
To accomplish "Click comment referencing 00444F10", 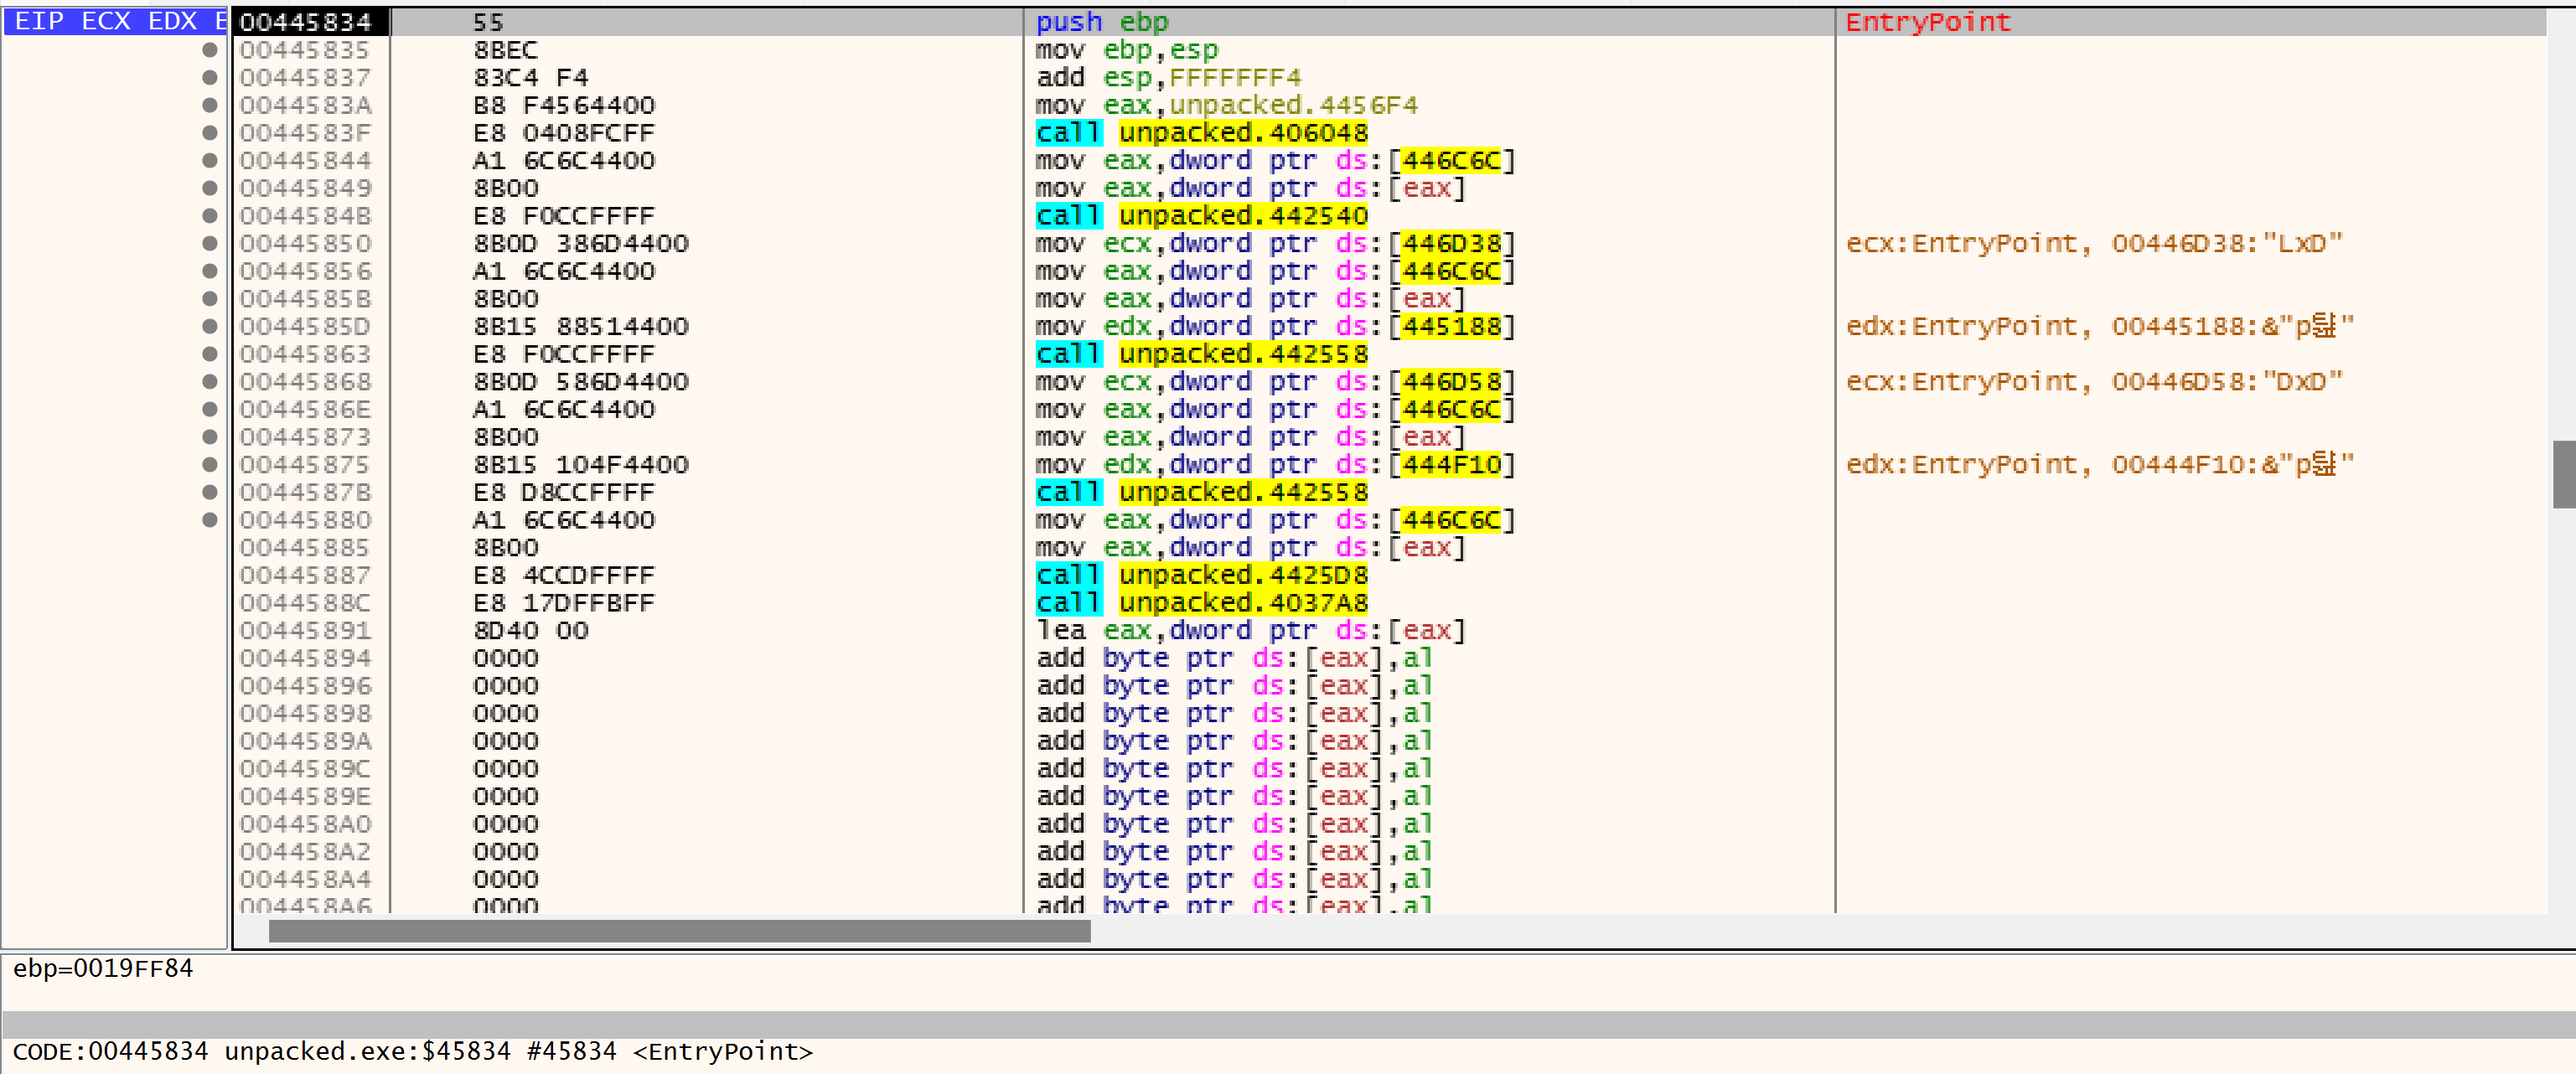I will tap(2100, 465).
